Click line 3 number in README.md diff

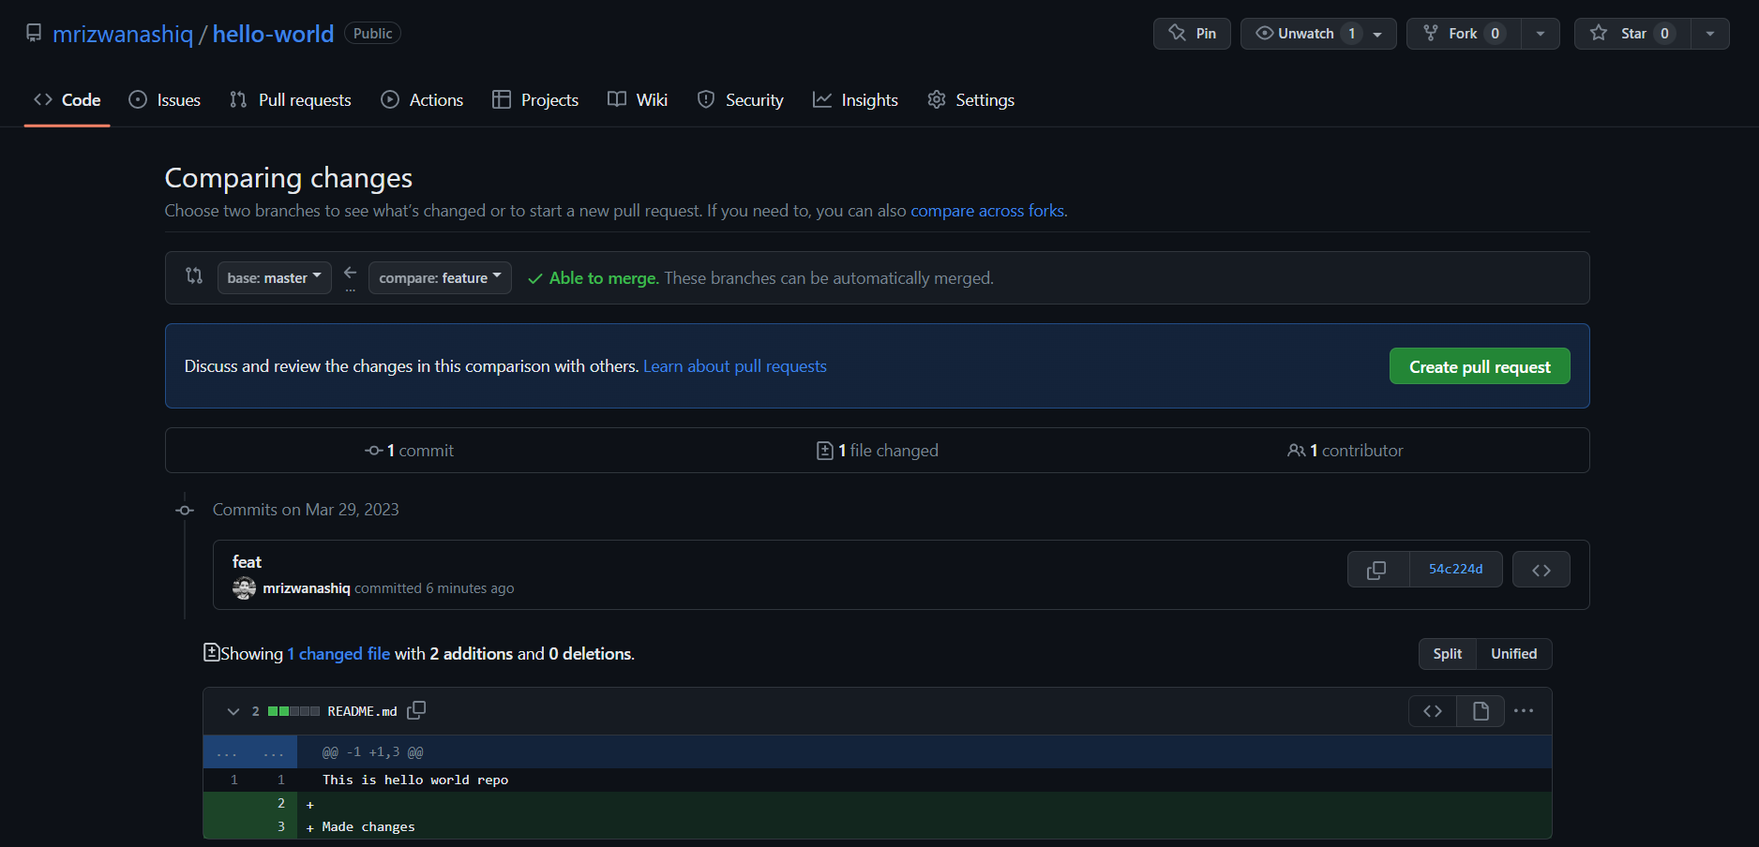coord(281,826)
